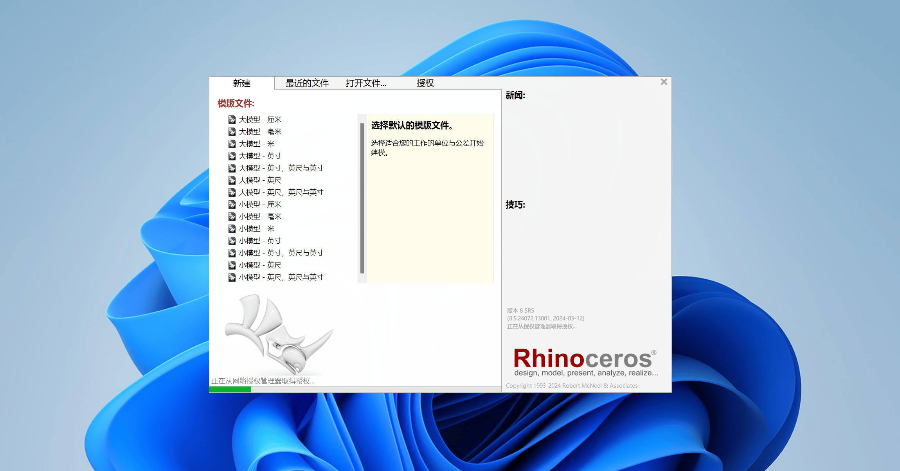Pick template text 小模型 - 英寸
Screen dimensions: 900x471
[260, 241]
